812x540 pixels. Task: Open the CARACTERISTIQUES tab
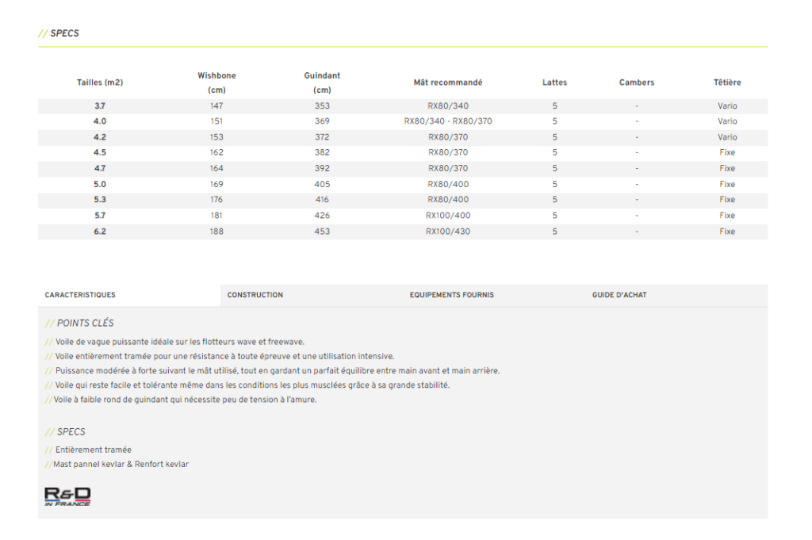(x=129, y=295)
